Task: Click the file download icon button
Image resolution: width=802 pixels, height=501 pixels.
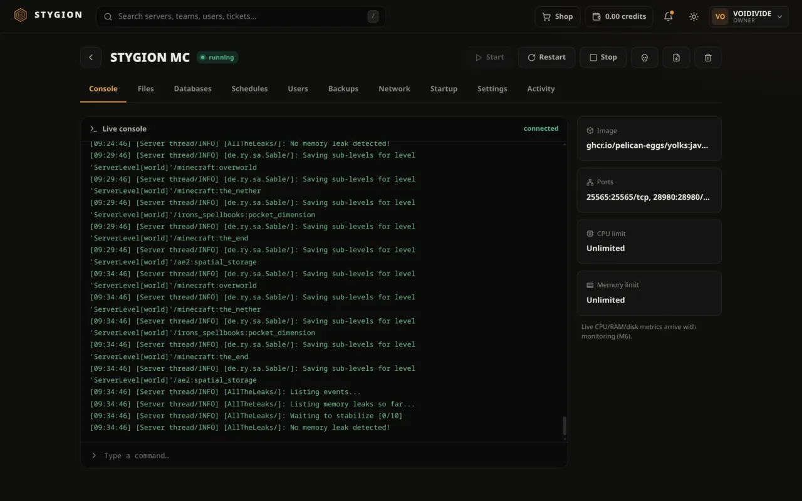Action: coord(676,58)
